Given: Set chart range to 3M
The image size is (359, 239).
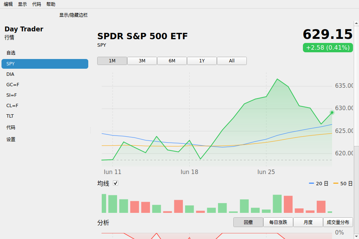Looking at the screenshot, I should point(142,61).
